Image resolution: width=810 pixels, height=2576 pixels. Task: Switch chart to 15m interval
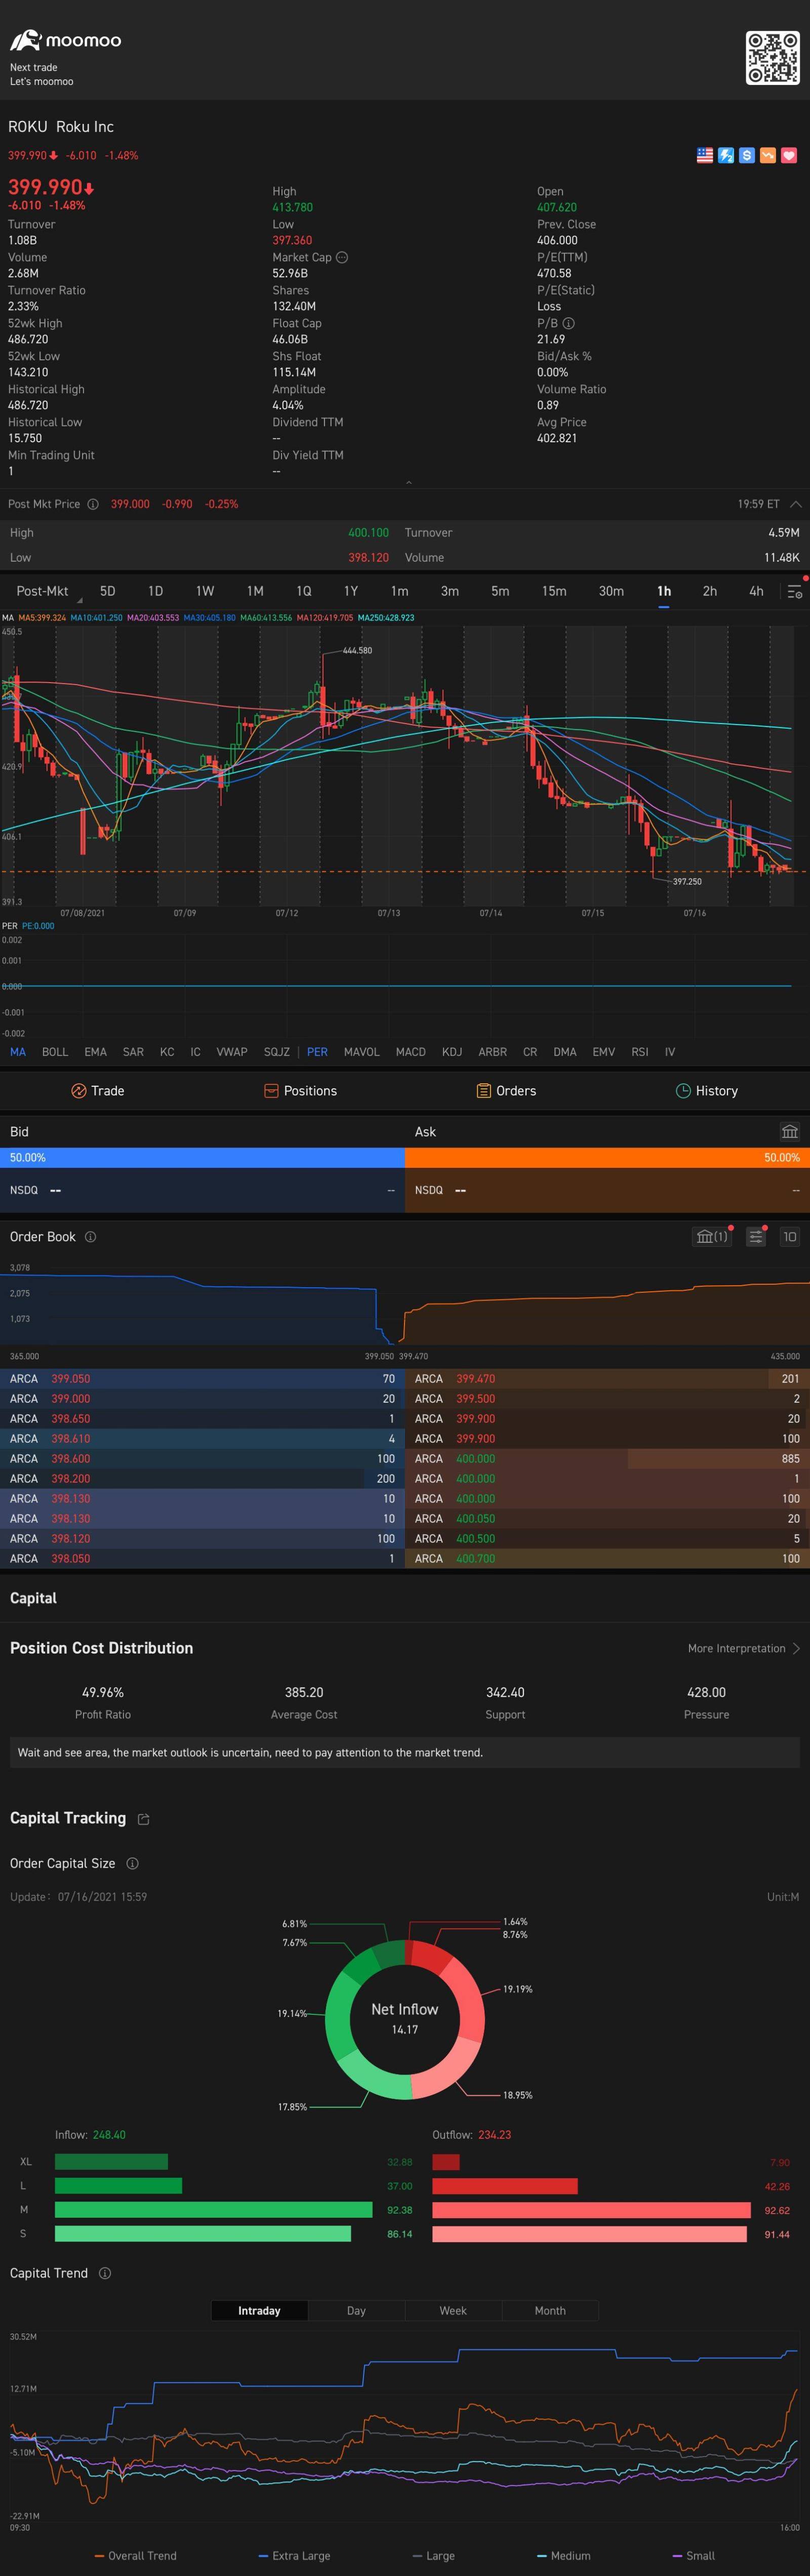554,591
